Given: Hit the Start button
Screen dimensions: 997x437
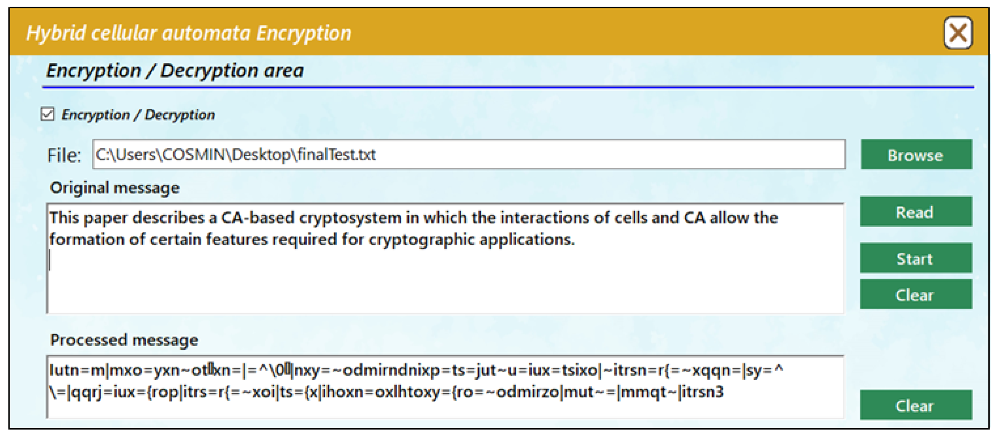Looking at the screenshot, I should click(x=915, y=258).
